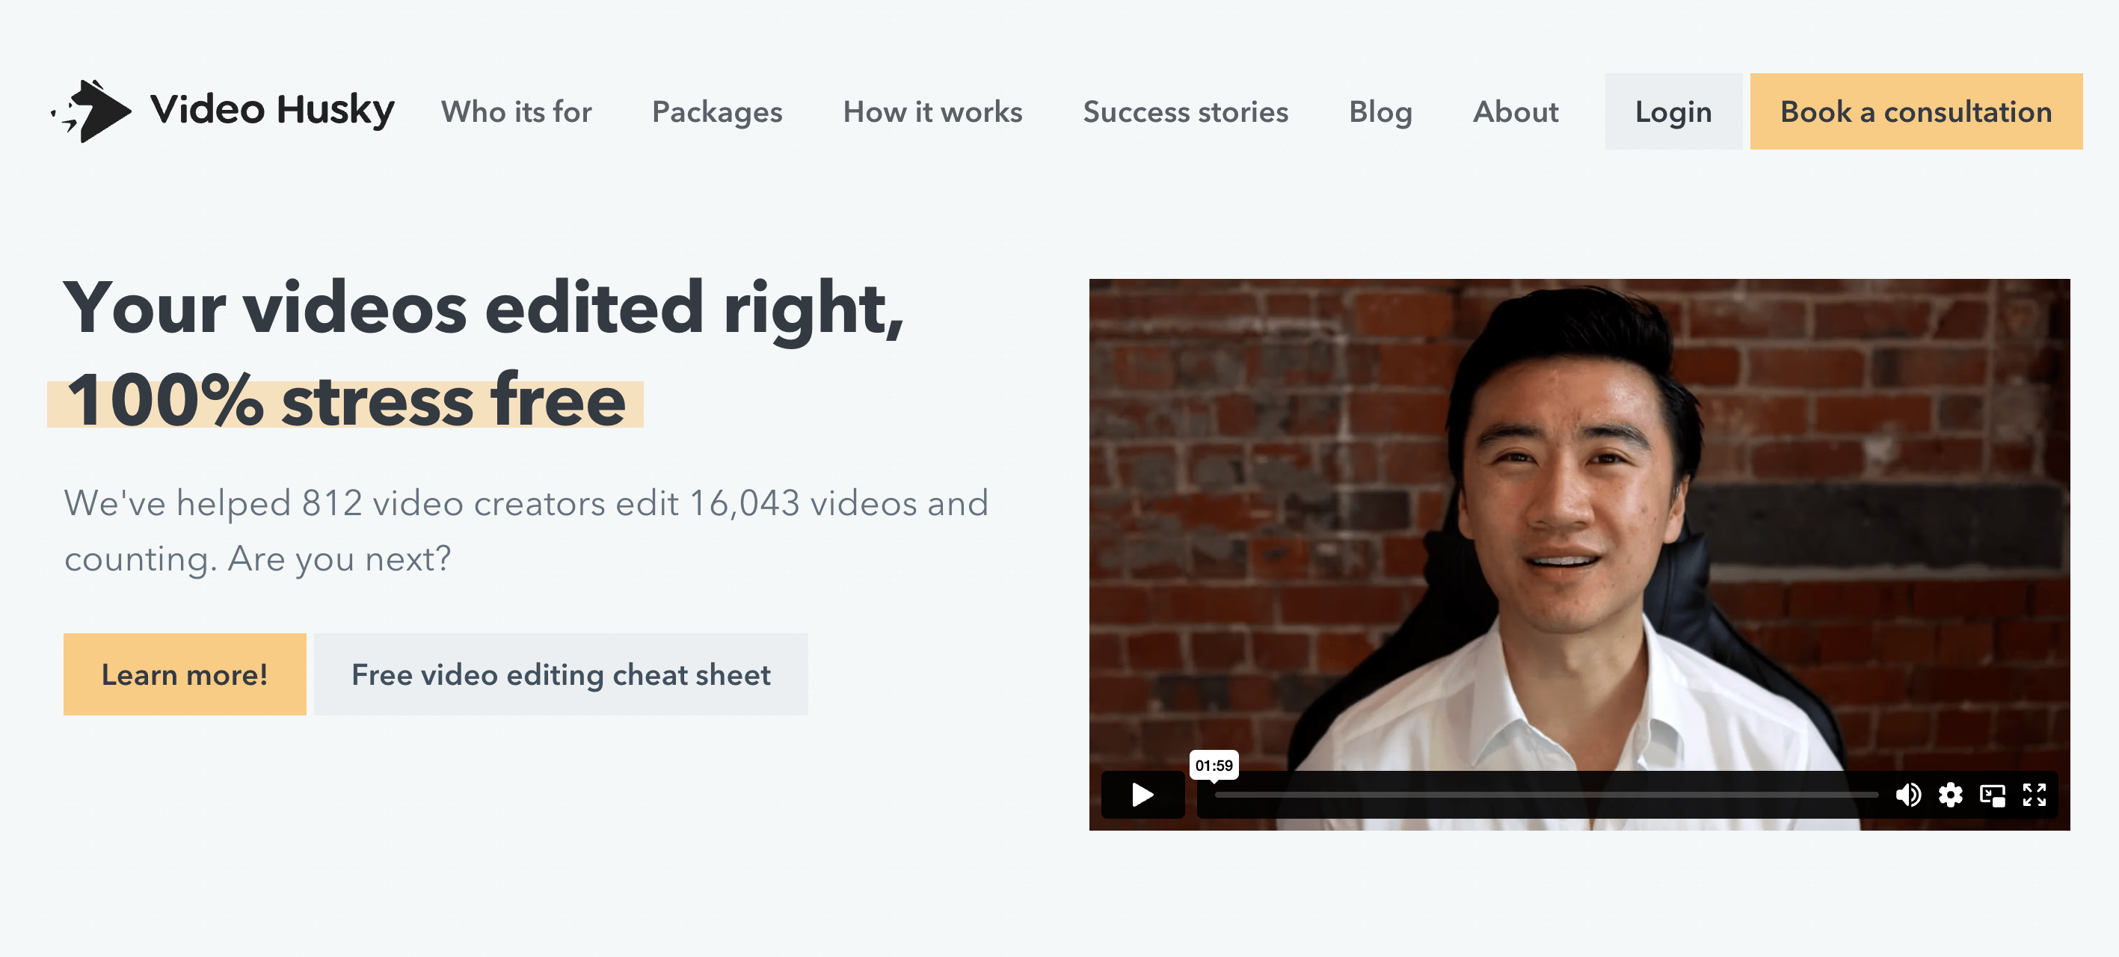Screen dimensions: 2119x957
Task: Go to the Packages page
Action: tap(716, 112)
